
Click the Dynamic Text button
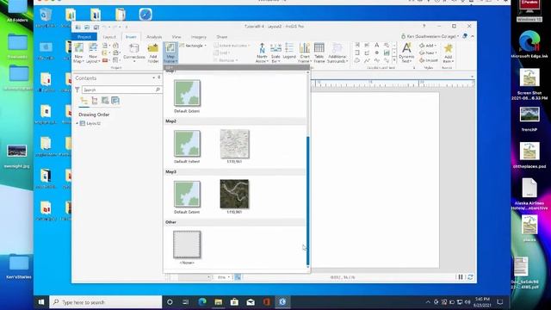click(x=406, y=53)
